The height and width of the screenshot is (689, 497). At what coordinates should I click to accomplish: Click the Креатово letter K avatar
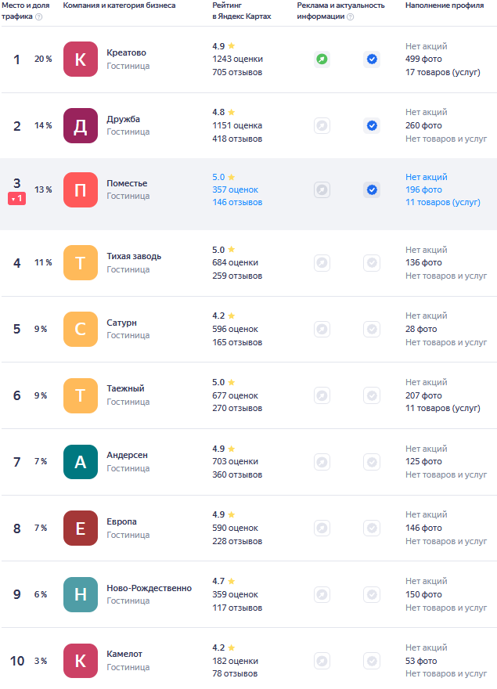coord(81,60)
